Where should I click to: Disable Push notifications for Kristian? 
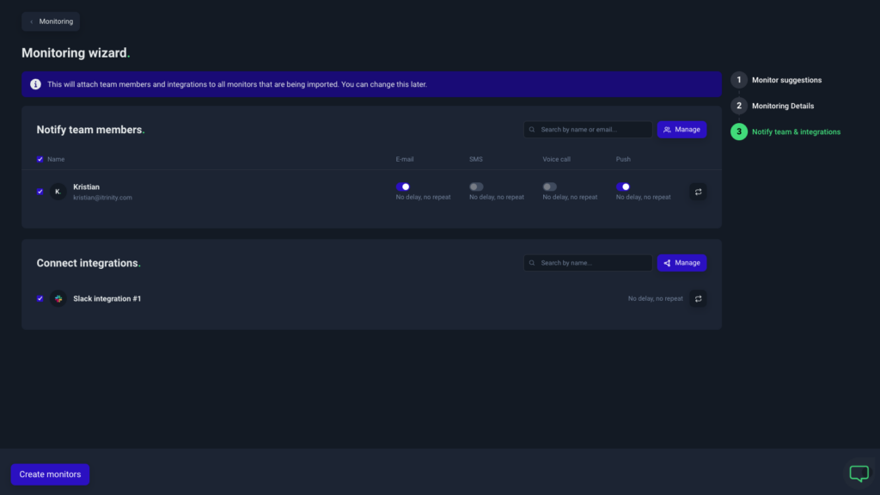622,186
